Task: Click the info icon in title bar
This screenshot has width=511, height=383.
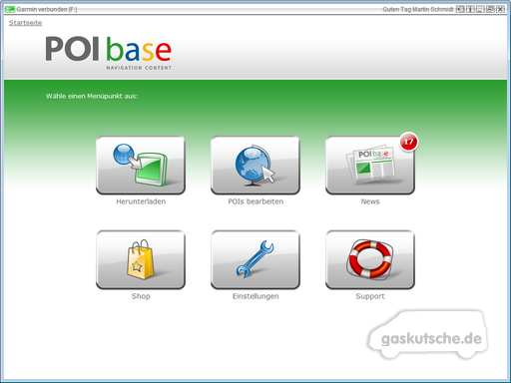Action: point(470,9)
